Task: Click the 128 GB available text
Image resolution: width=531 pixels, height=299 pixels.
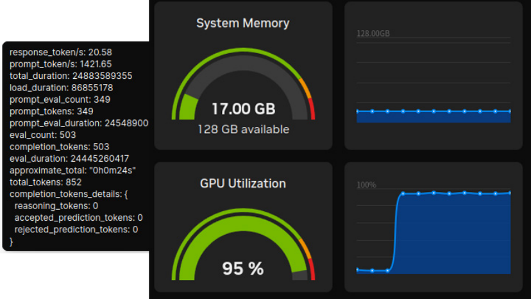Action: 242,130
